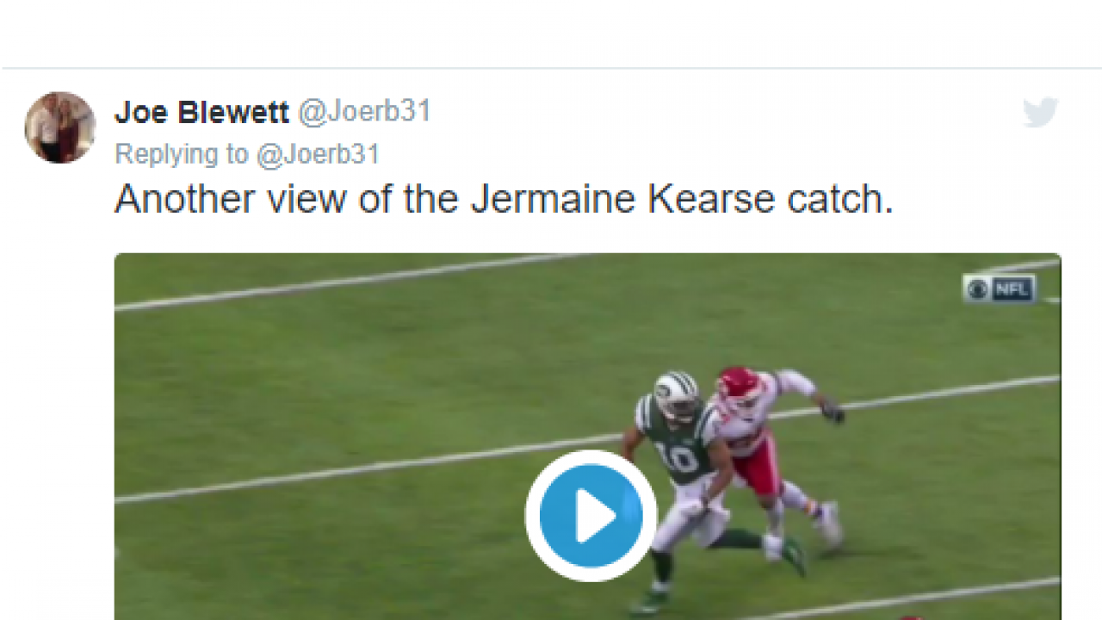Click the Twitter bird logo
Image resolution: width=1102 pixels, height=620 pixels.
pos(1040,113)
